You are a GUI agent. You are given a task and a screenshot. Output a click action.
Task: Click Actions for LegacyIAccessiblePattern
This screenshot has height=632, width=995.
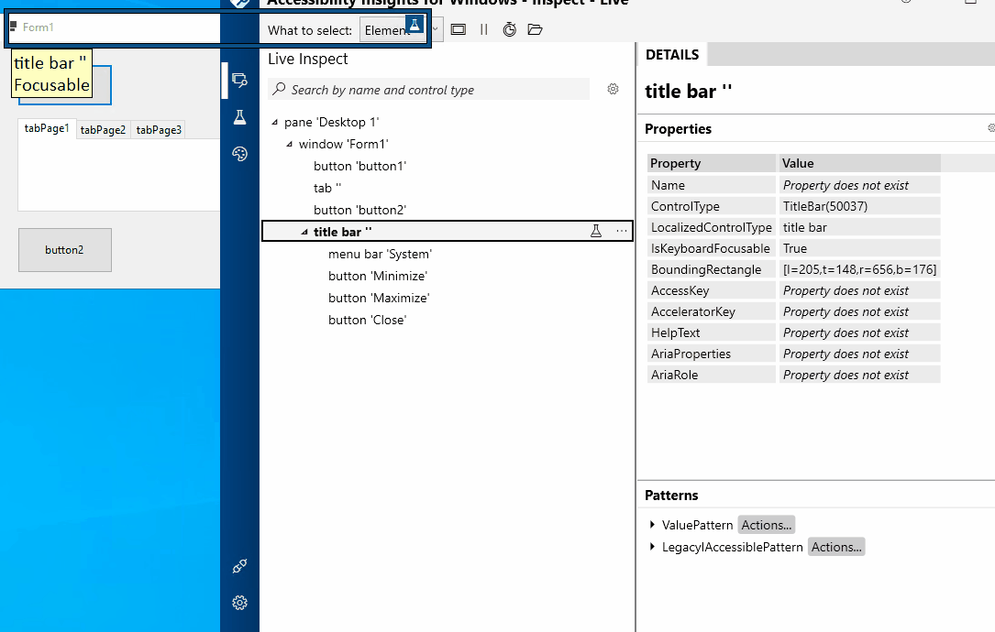coord(835,547)
